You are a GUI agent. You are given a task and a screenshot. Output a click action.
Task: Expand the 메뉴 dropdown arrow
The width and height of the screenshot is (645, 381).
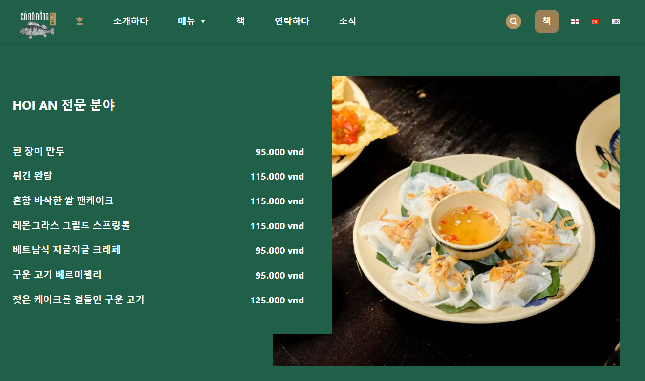203,22
